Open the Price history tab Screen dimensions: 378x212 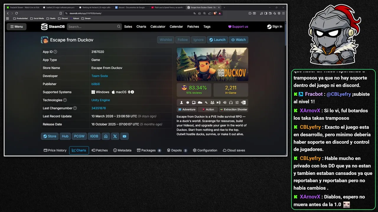coord(55,150)
